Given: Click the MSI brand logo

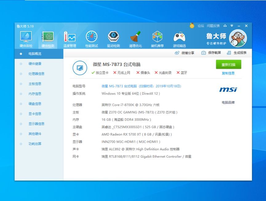Looking at the screenshot, I should click(x=228, y=89).
